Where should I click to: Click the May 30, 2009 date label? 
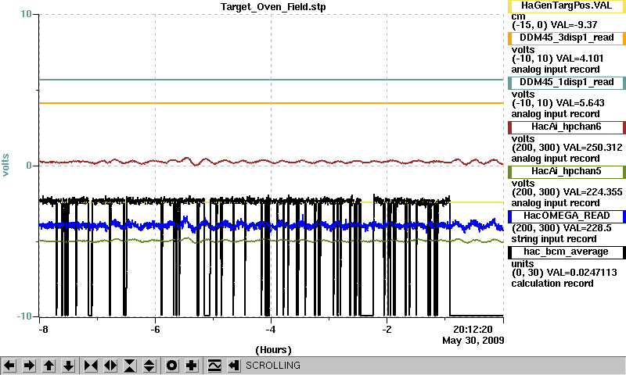tap(473, 341)
